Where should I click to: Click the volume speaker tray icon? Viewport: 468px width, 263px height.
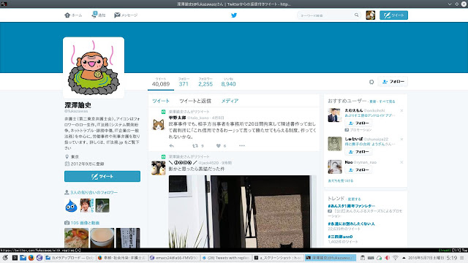(x=387, y=258)
